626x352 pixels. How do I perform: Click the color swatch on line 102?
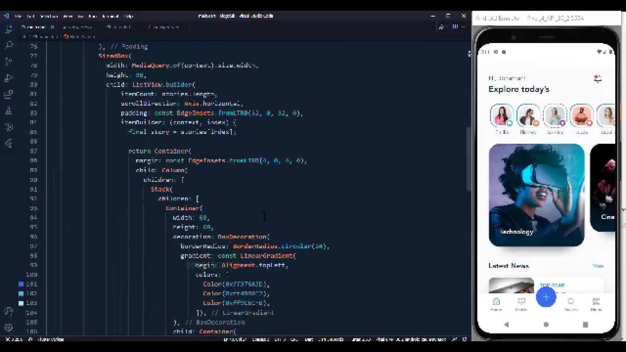(x=21, y=294)
